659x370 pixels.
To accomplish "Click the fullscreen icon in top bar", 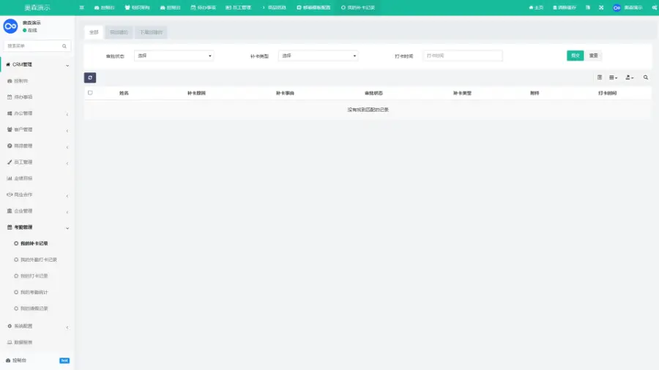I will point(600,7).
